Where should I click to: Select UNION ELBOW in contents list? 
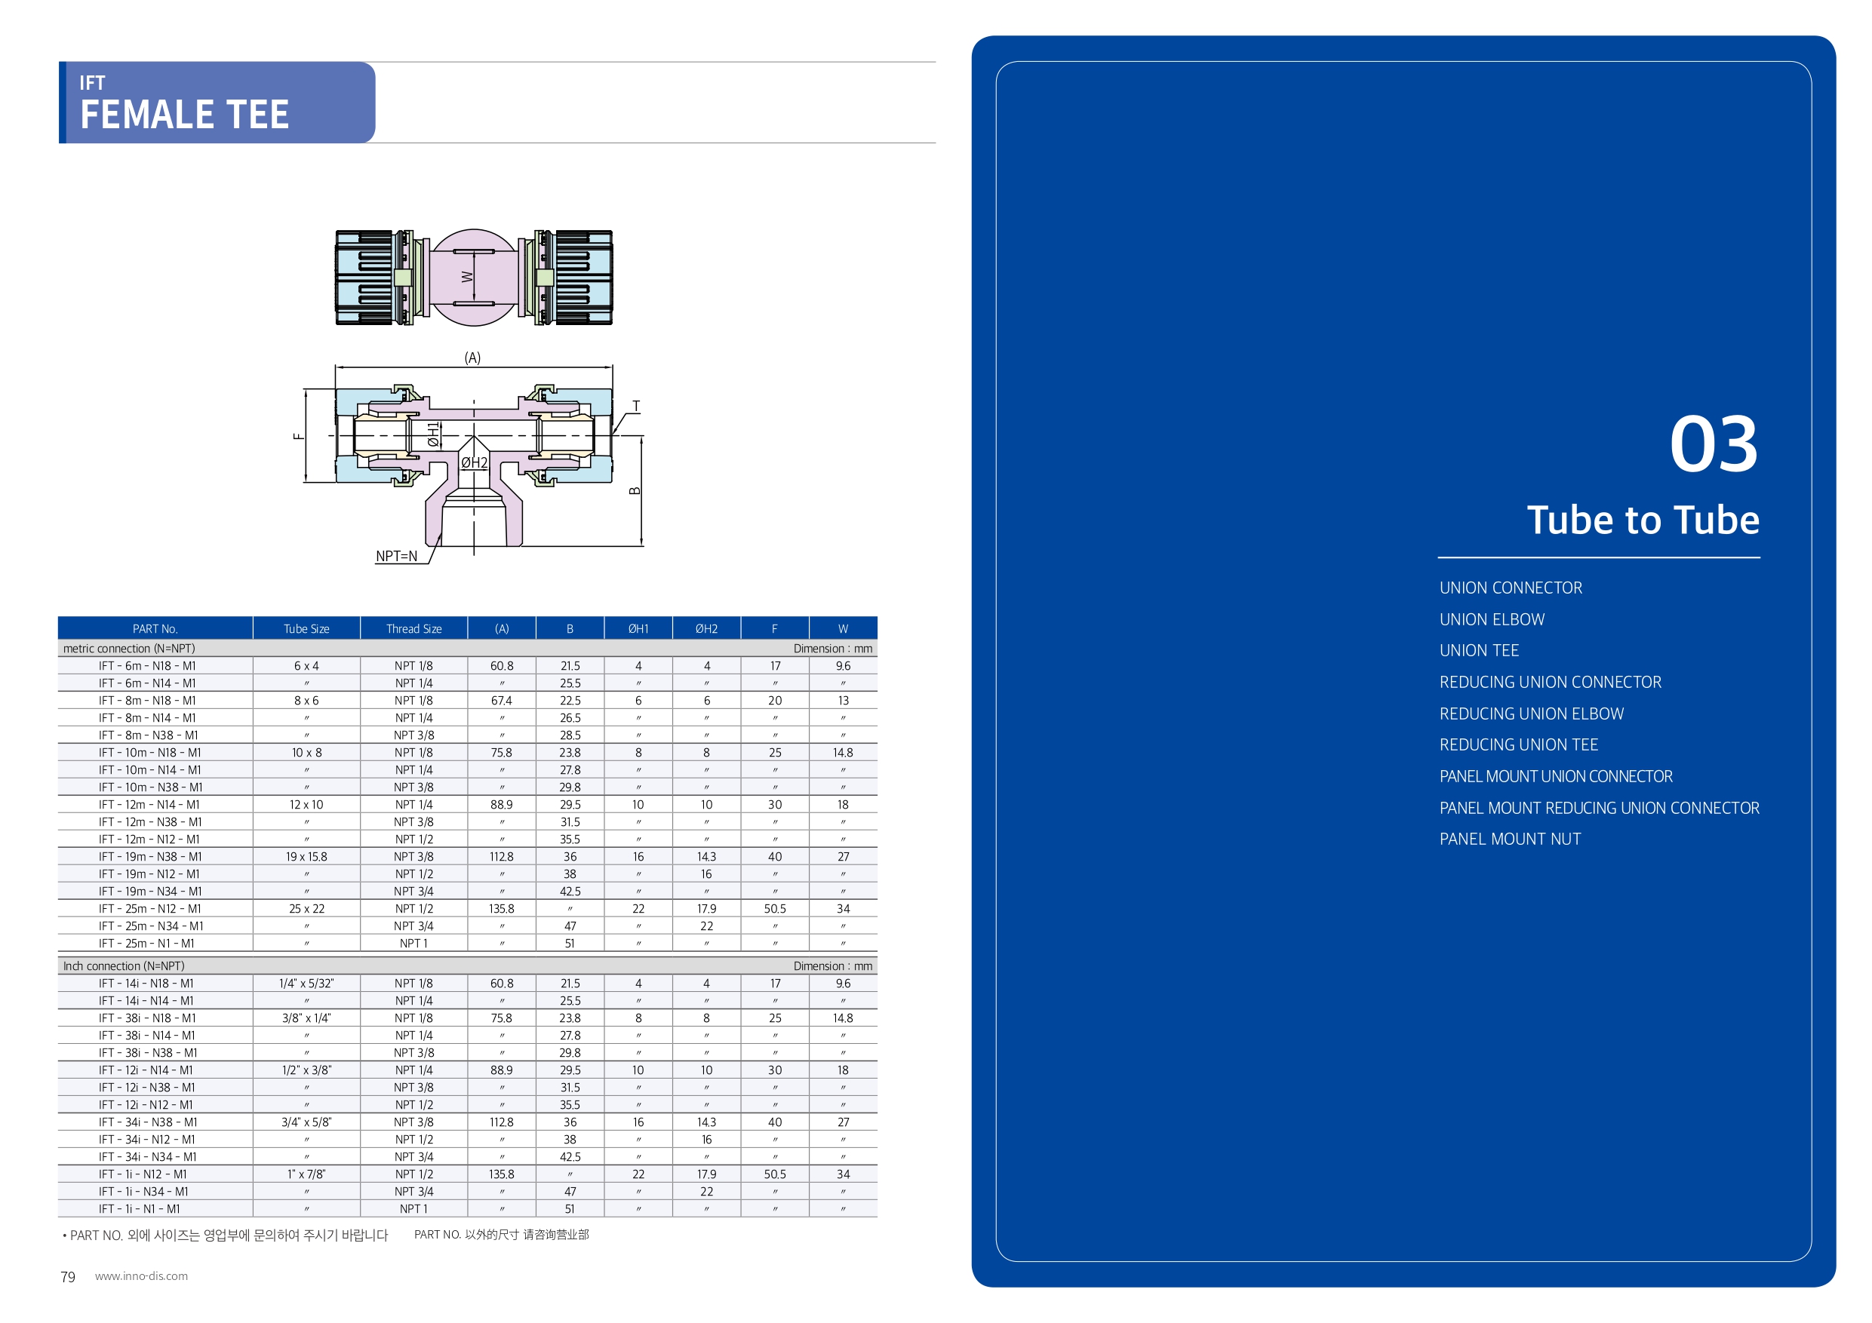coord(1491,619)
